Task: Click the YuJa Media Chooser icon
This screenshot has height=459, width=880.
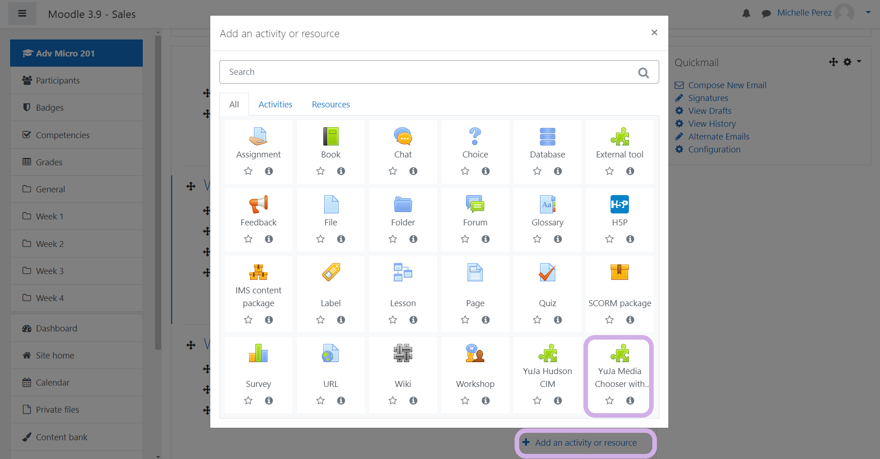Action: coord(619,353)
